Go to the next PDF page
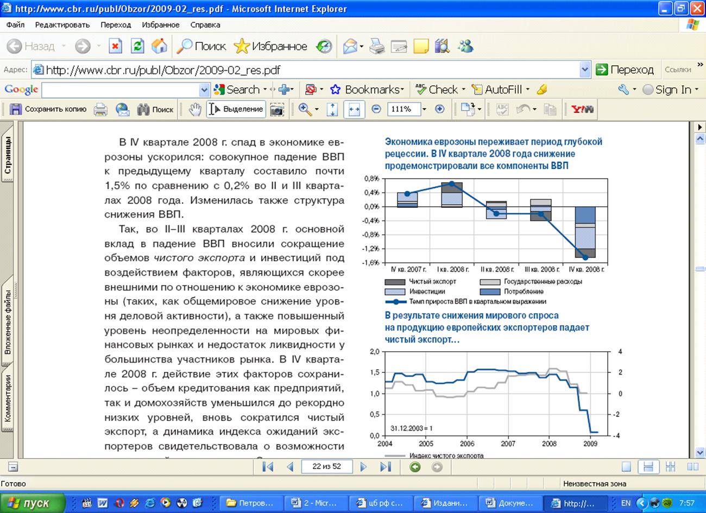 [364, 467]
